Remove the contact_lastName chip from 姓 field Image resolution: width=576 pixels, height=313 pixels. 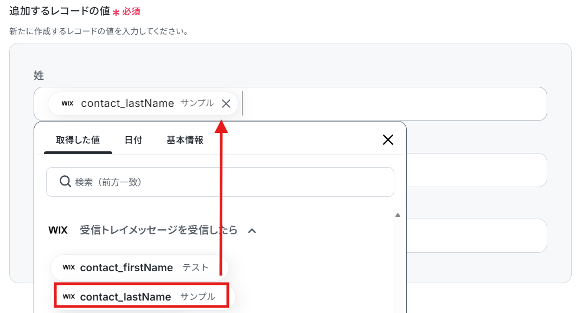pyautogui.click(x=226, y=104)
